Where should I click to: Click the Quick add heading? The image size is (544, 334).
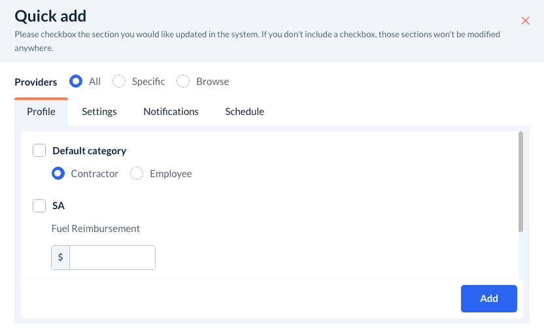pyautogui.click(x=50, y=16)
